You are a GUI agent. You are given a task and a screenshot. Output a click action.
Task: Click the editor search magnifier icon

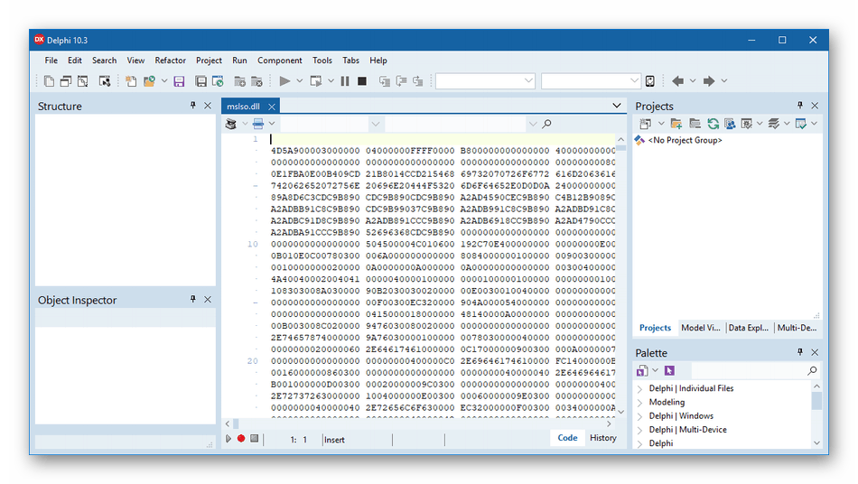546,124
